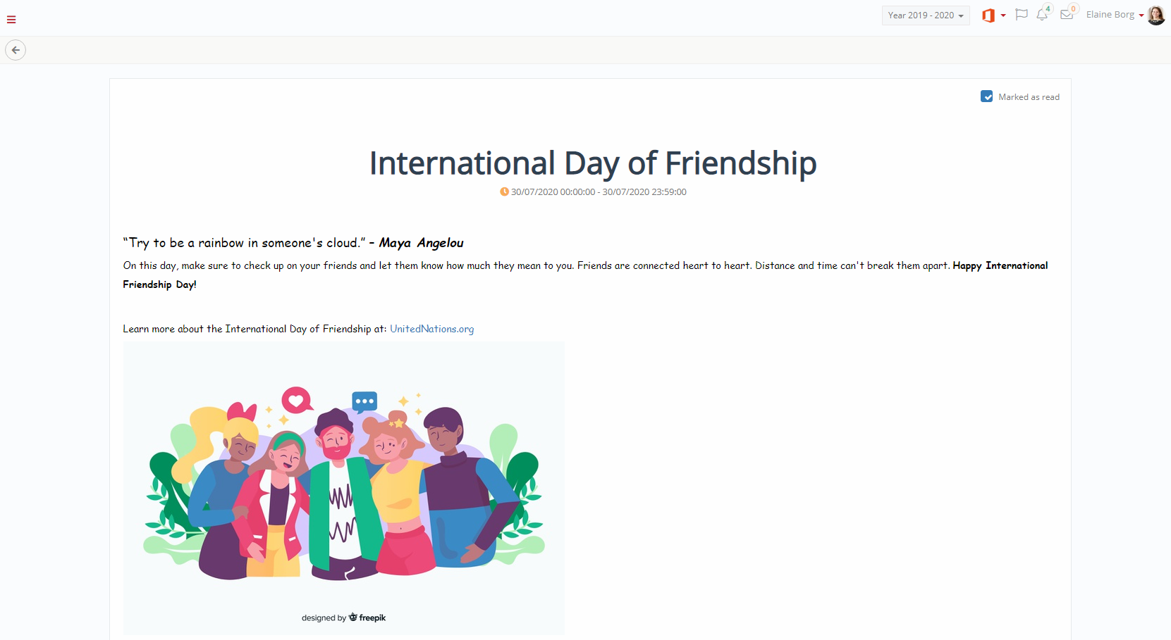Open the Year 2019 - 2020 dropdown
1171x640 pixels.
coord(926,15)
